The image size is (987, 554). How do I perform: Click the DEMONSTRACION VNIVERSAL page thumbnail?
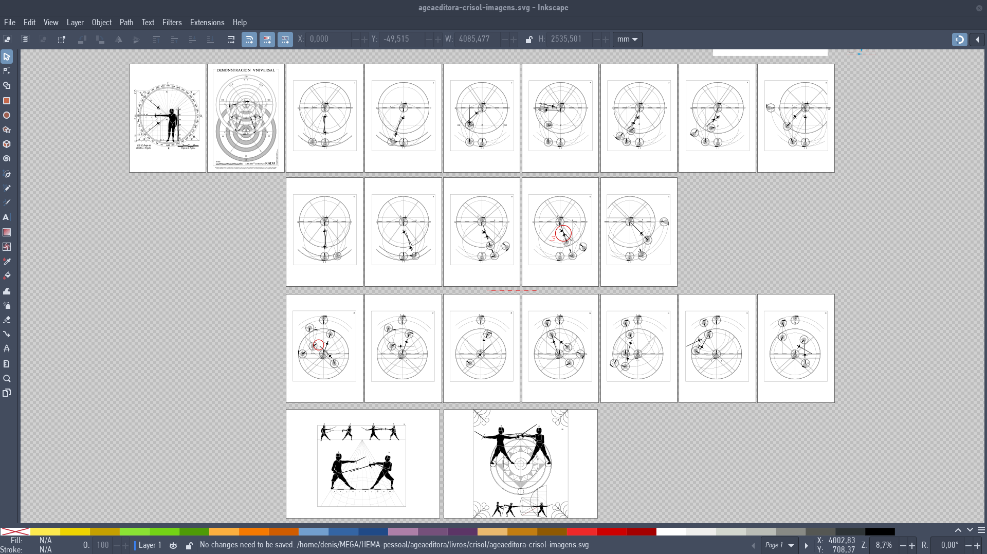[246, 118]
